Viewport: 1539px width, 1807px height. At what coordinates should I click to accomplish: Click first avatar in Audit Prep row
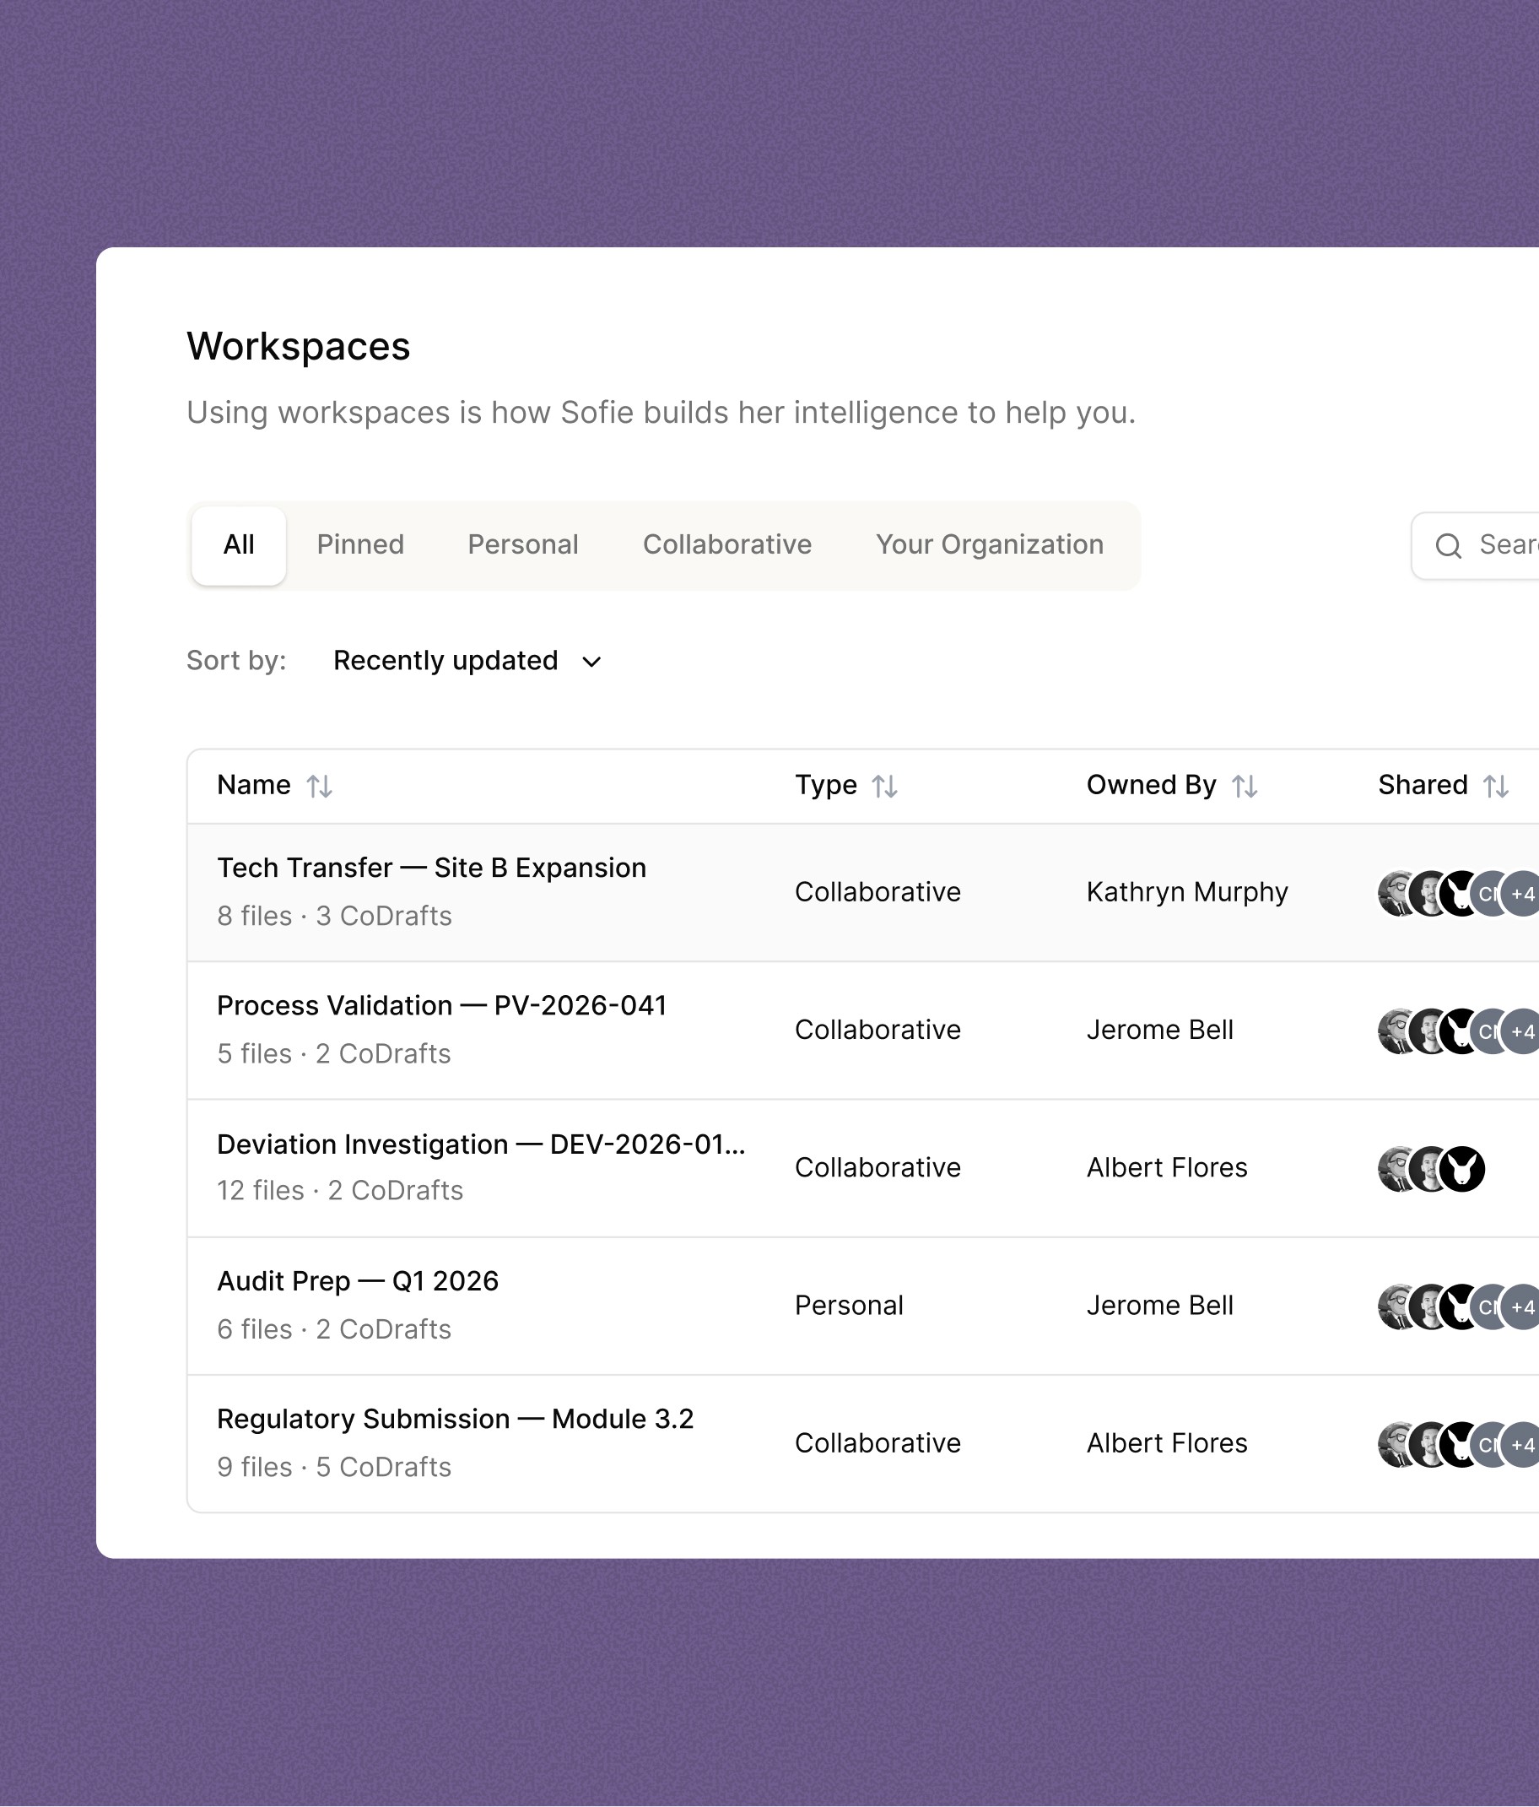pos(1395,1307)
